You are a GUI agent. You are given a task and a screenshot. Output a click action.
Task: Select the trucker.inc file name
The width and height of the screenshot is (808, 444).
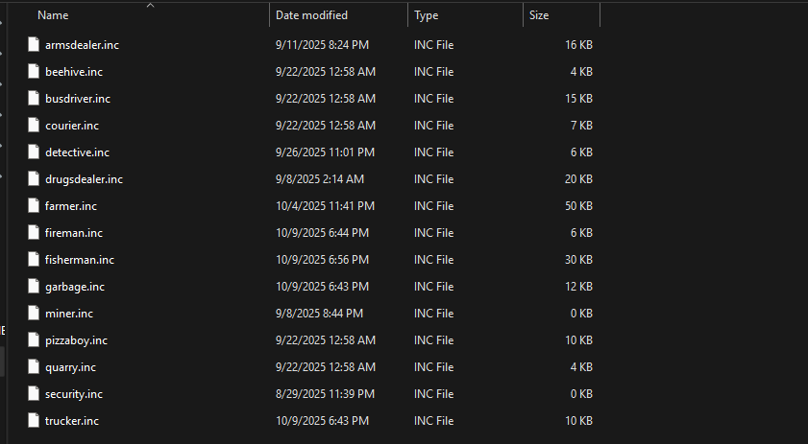pos(72,420)
